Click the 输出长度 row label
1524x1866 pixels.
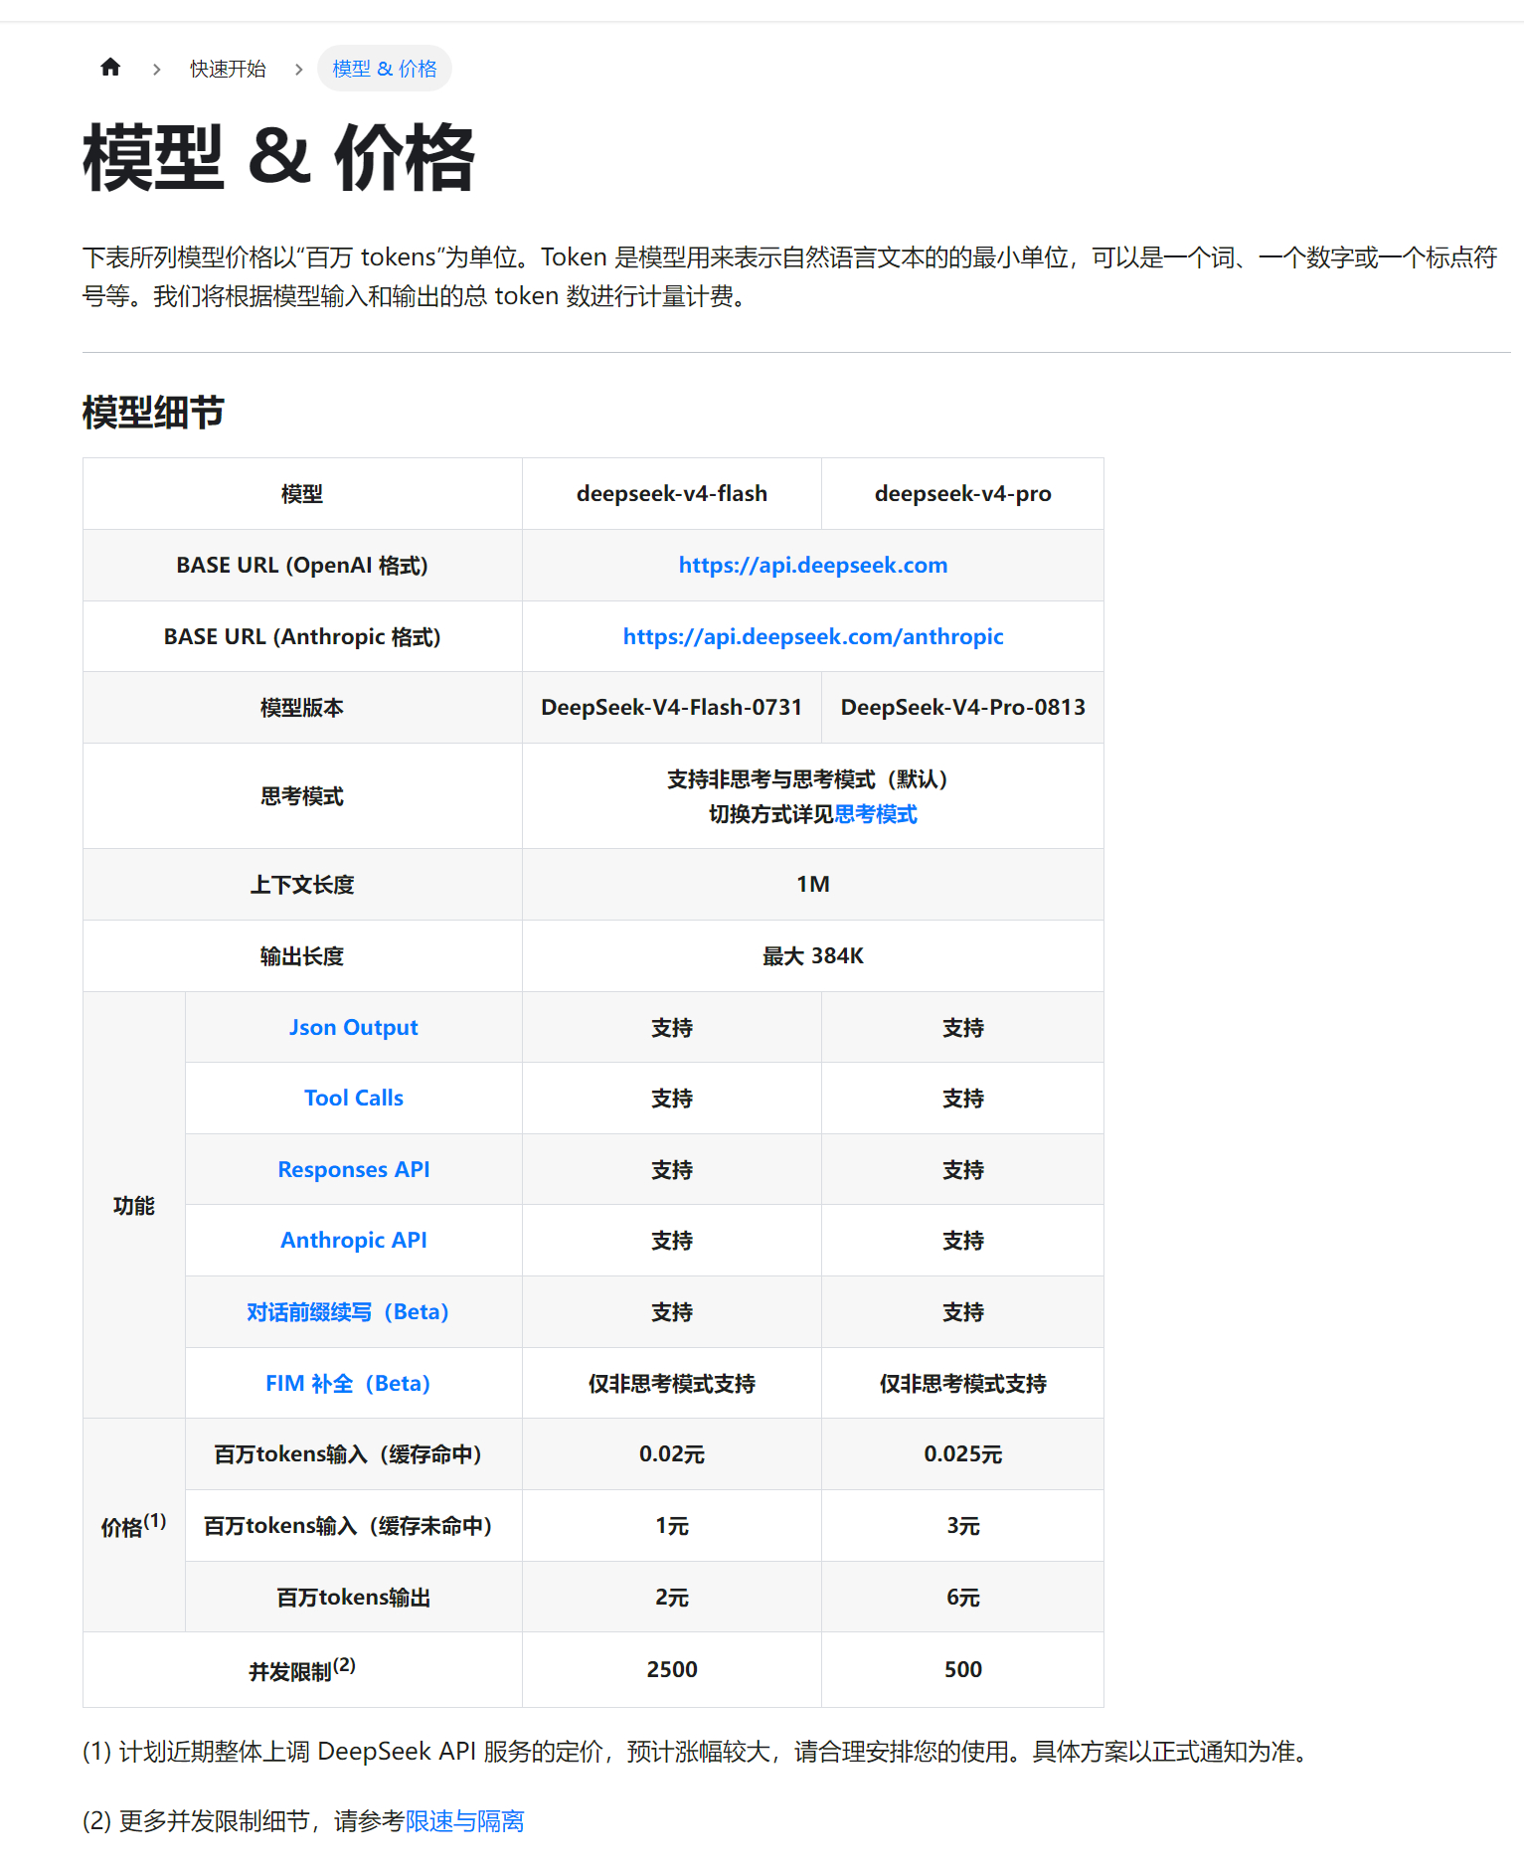coord(302,956)
